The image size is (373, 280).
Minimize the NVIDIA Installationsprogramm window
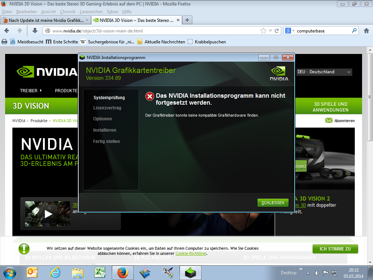tap(264, 57)
